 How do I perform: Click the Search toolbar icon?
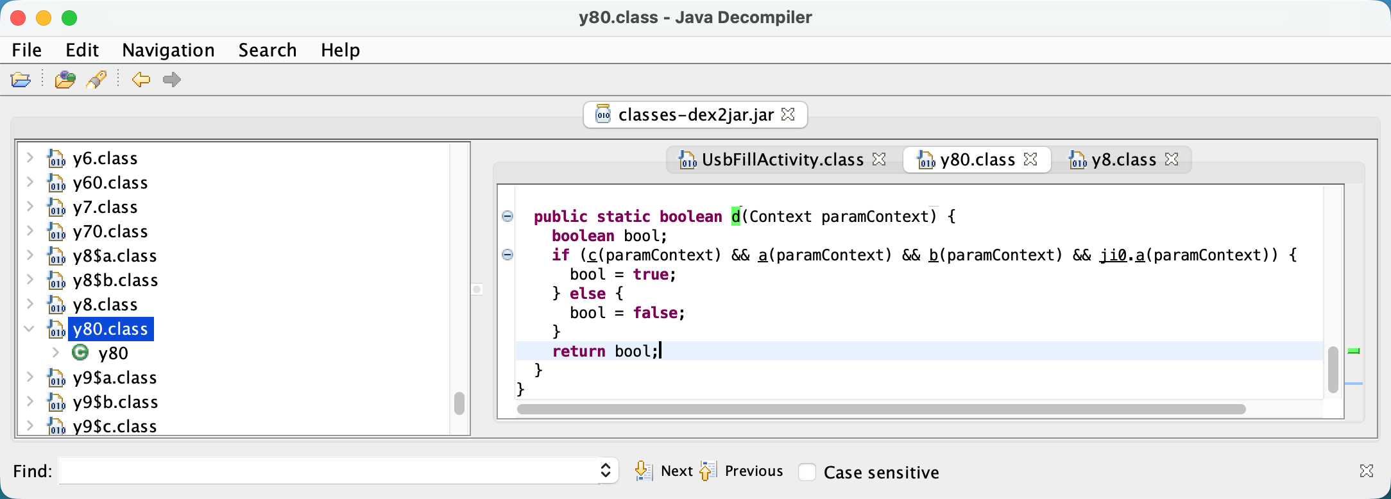pos(96,80)
